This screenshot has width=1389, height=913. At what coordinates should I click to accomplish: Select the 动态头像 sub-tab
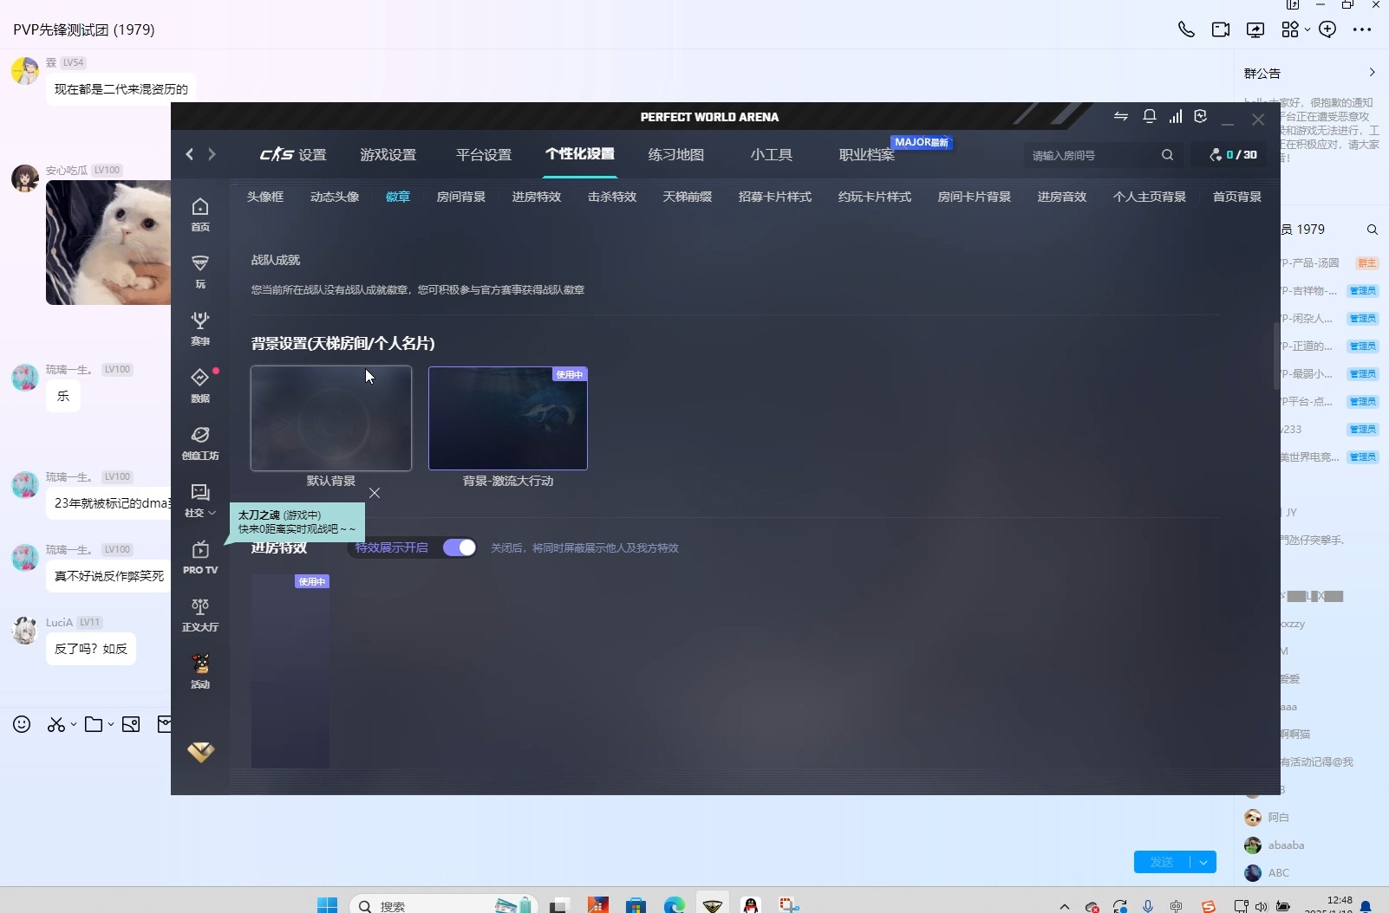coord(335,197)
